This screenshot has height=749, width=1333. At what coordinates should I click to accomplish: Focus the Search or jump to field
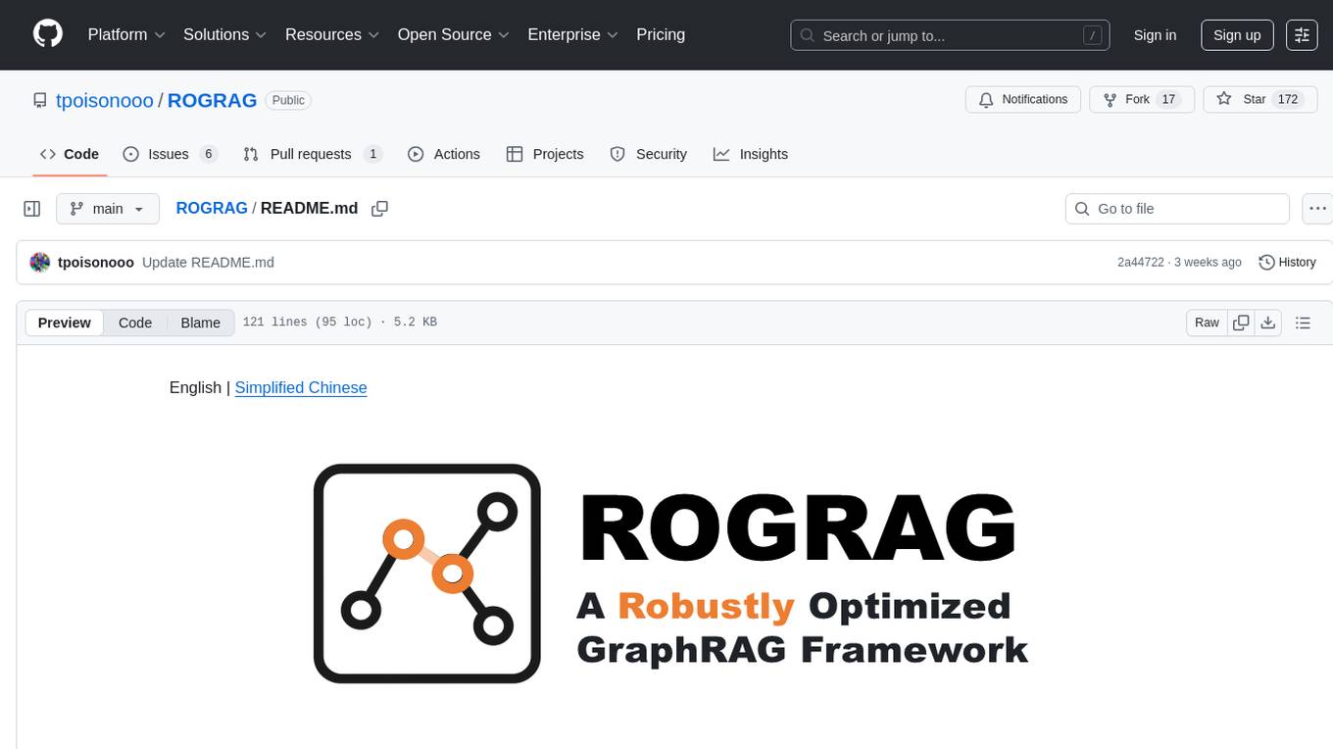pyautogui.click(x=950, y=35)
